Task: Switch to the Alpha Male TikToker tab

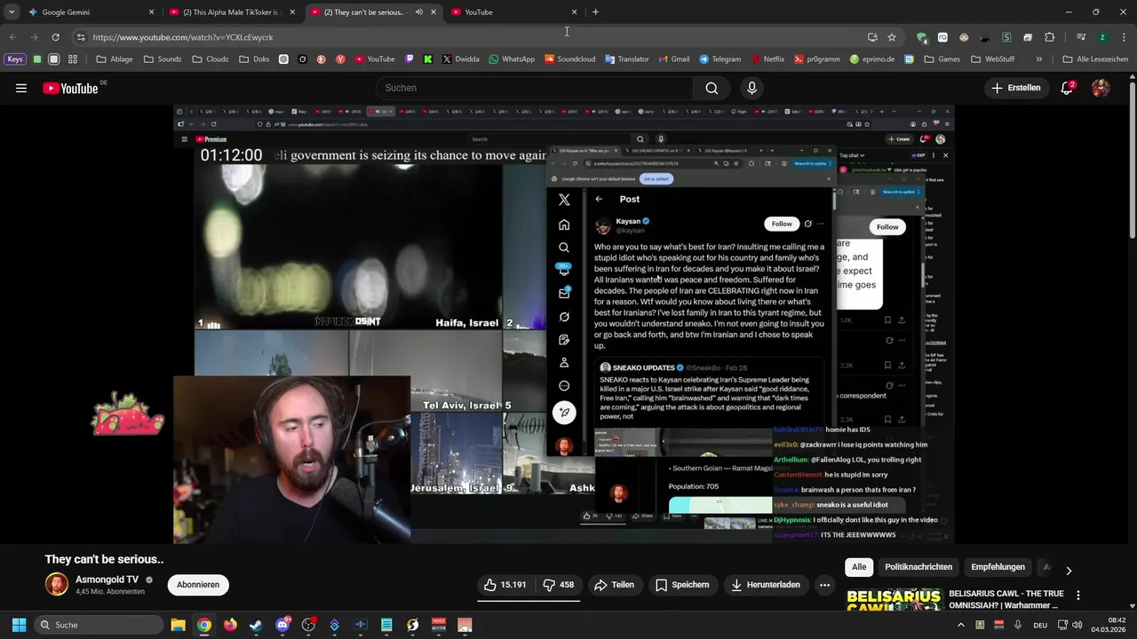Action: [230, 12]
